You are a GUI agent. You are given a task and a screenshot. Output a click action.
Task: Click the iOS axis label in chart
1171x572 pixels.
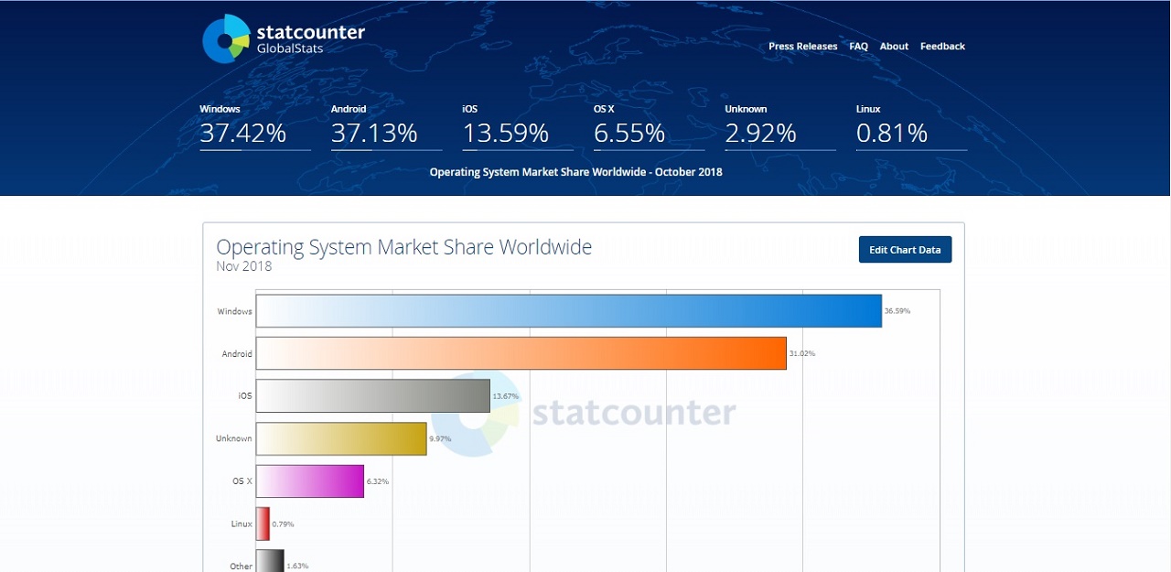pos(245,396)
